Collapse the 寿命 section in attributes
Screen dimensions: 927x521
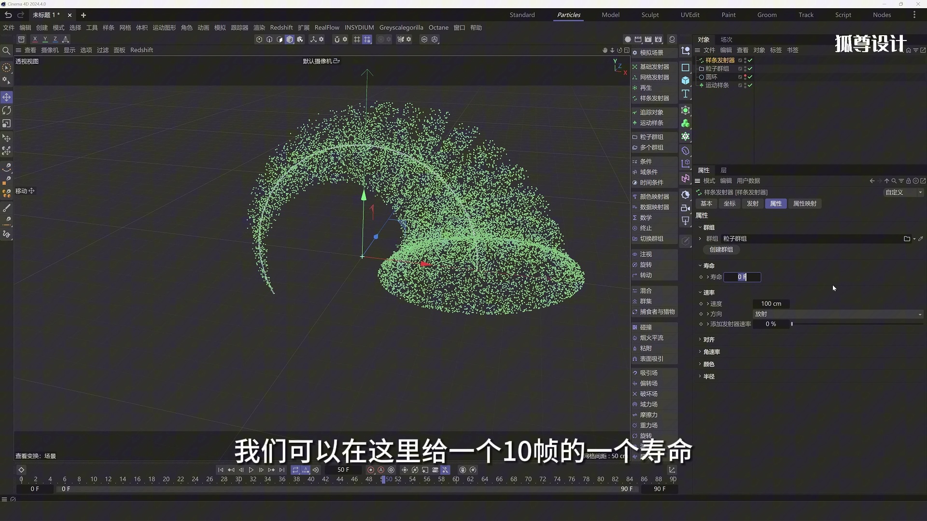tap(700, 266)
